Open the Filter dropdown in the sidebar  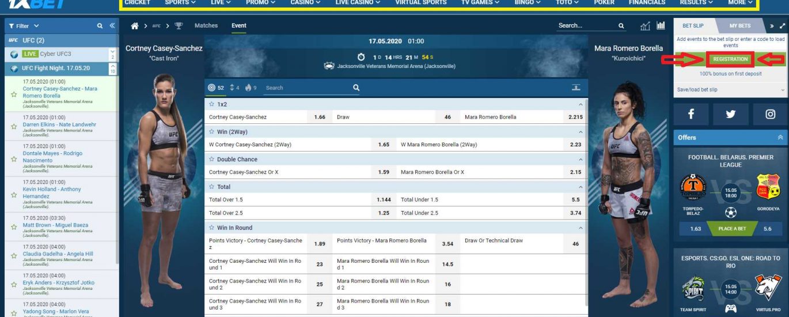[x=24, y=26]
